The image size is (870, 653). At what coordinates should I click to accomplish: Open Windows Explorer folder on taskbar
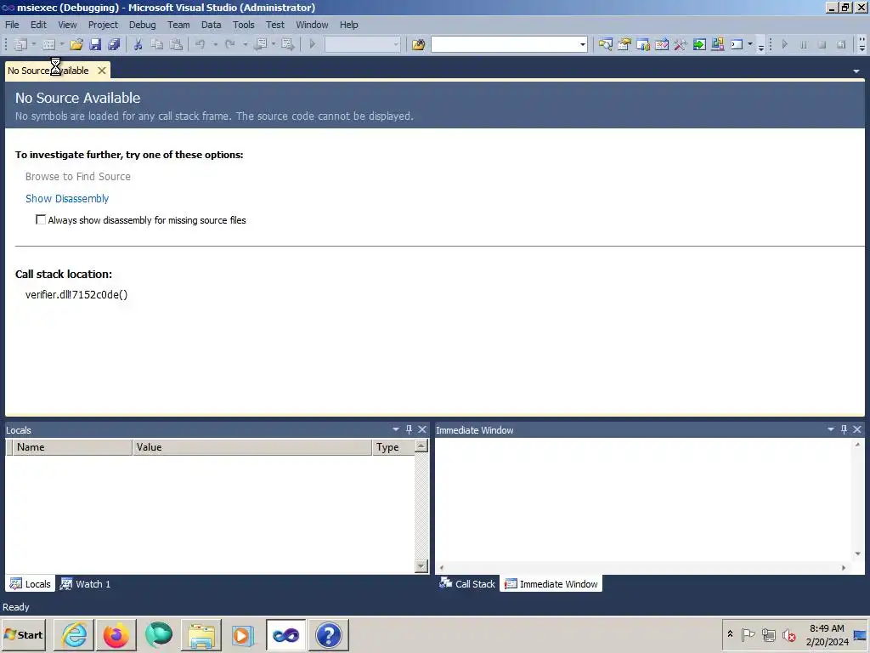click(201, 634)
